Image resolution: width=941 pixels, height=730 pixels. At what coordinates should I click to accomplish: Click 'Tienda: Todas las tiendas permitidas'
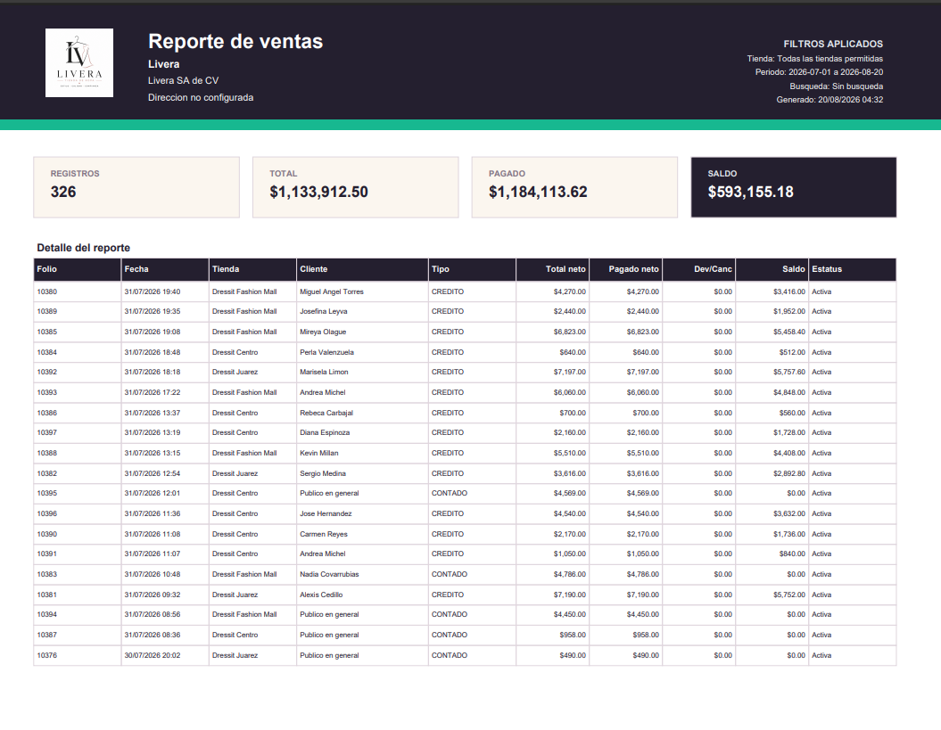point(815,59)
